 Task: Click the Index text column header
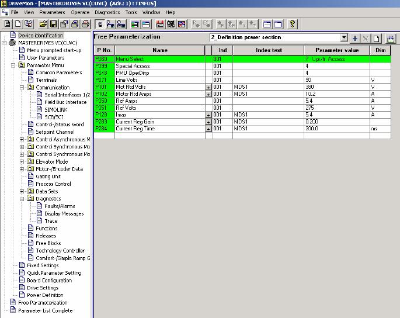click(269, 50)
